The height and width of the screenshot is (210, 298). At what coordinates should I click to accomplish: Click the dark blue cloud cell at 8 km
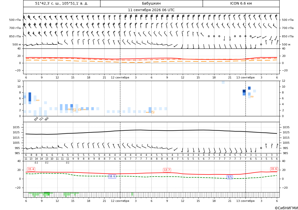pyautogui.click(x=244, y=91)
